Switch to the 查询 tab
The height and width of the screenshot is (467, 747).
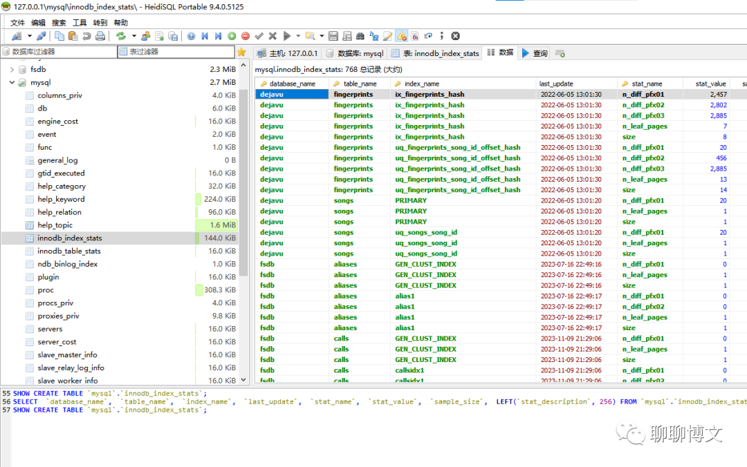click(x=535, y=53)
